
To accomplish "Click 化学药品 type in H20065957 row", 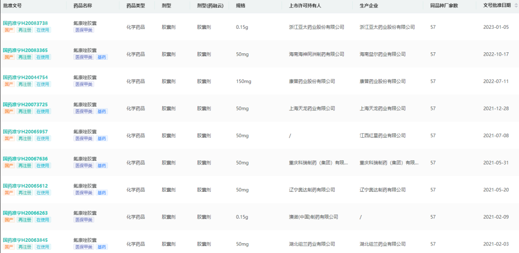I will 136,135.
